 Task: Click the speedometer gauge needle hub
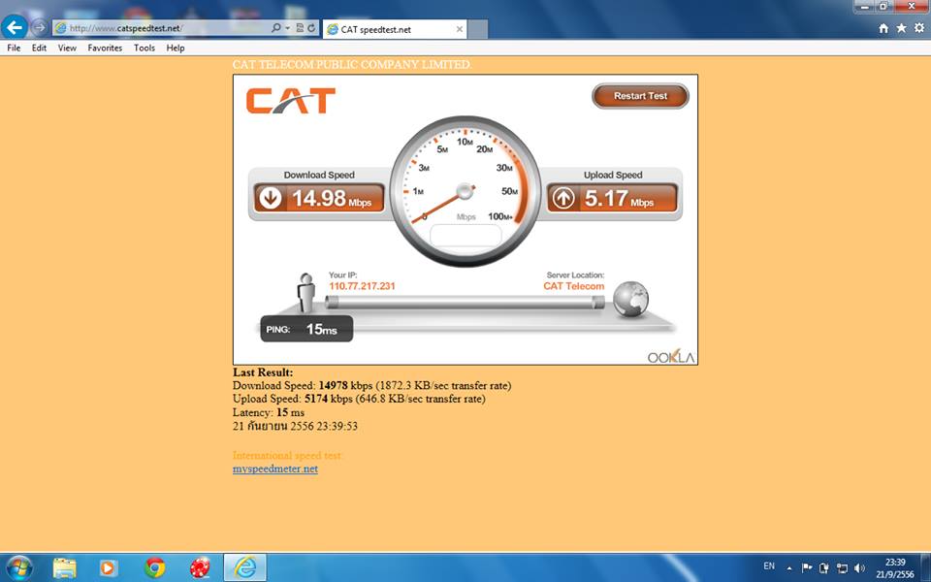(465, 191)
